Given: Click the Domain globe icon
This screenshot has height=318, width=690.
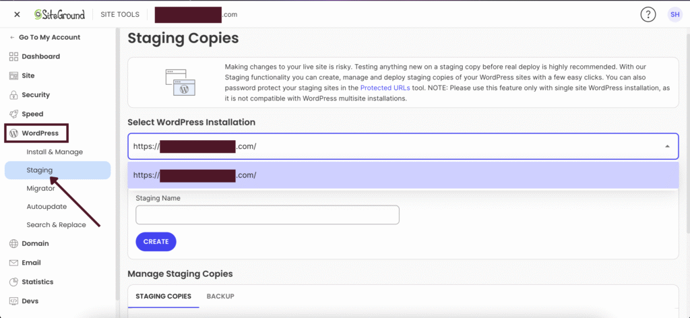Looking at the screenshot, I should (x=14, y=244).
